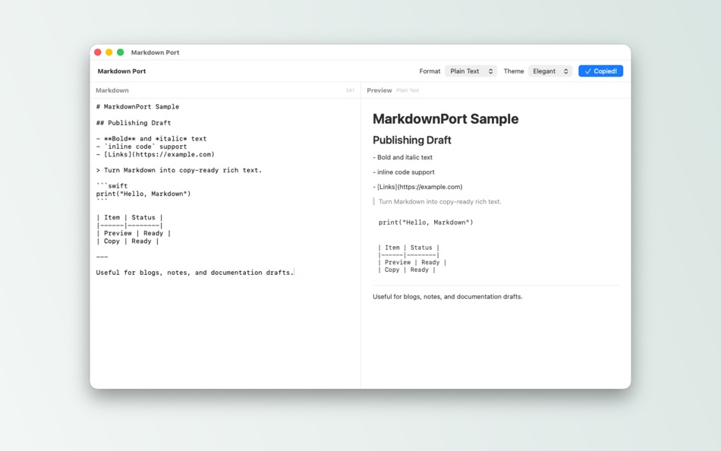The image size is (721, 451).
Task: Click the '## Publishing Draft' editor line
Action: [x=134, y=123]
